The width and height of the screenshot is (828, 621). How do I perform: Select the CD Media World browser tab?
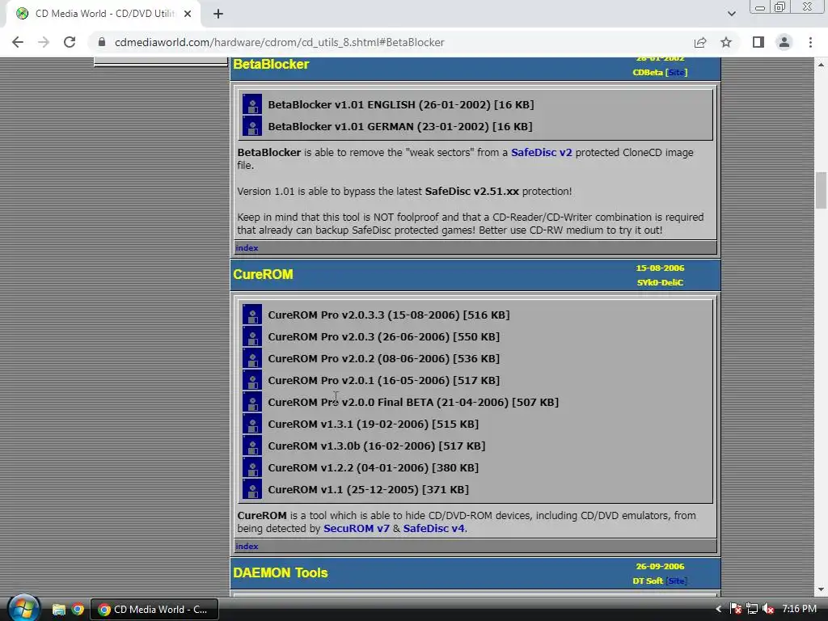pyautogui.click(x=103, y=14)
